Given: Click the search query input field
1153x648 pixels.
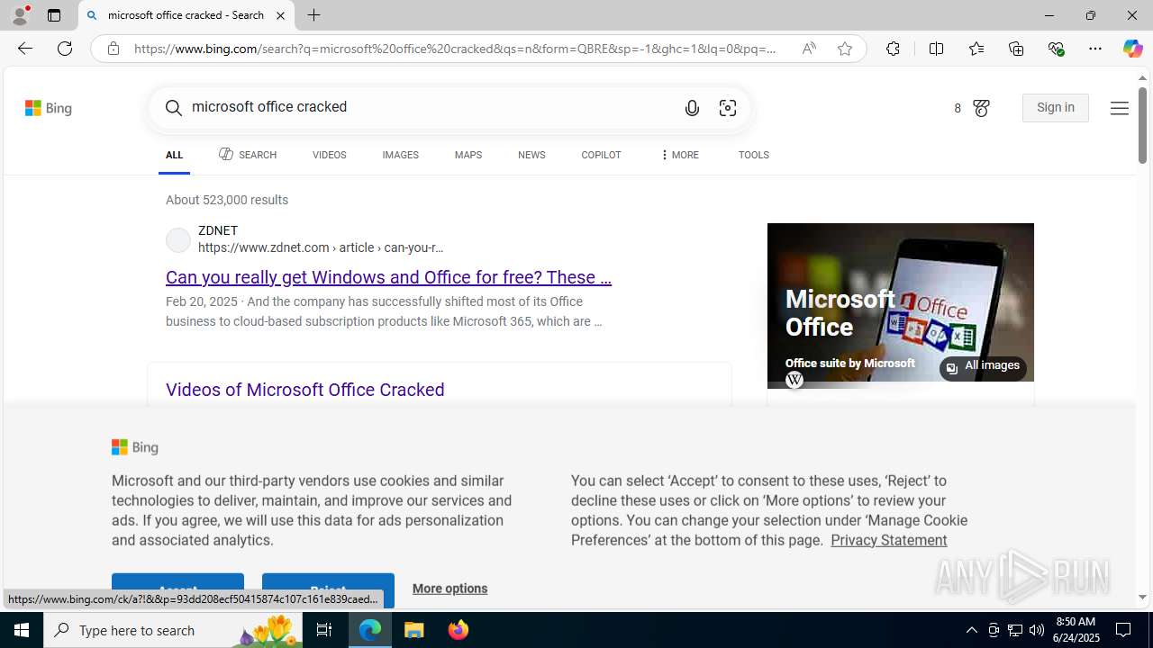Looking at the screenshot, I should coord(428,108).
